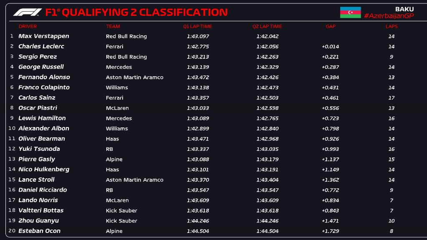Viewport: 427px width, 240px height.
Task: Click Lando Norris's name
Action: pos(39,200)
